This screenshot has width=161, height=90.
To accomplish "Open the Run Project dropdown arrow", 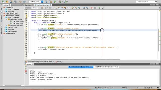I will point(57,2).
